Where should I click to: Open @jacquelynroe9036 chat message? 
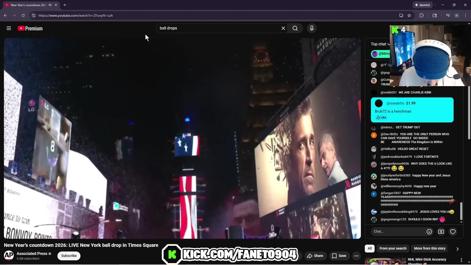[411, 166]
